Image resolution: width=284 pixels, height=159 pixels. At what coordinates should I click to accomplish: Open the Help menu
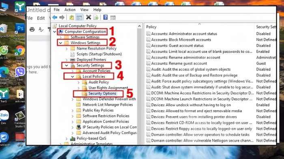point(97,10)
